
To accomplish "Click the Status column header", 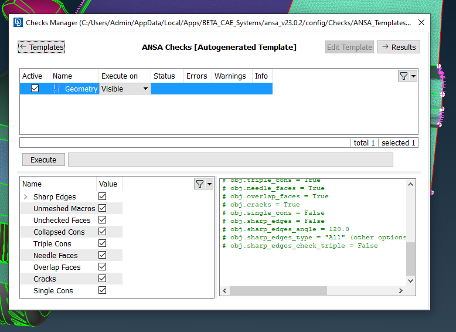I will 167,76.
